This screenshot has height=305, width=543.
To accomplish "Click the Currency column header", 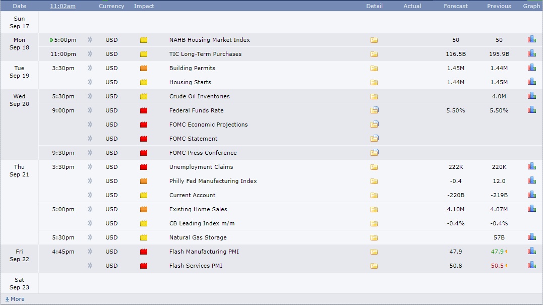I will click(x=111, y=6).
